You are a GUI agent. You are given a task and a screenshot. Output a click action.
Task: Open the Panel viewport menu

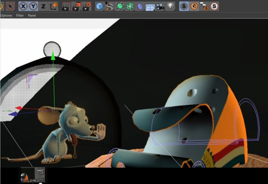click(x=32, y=15)
